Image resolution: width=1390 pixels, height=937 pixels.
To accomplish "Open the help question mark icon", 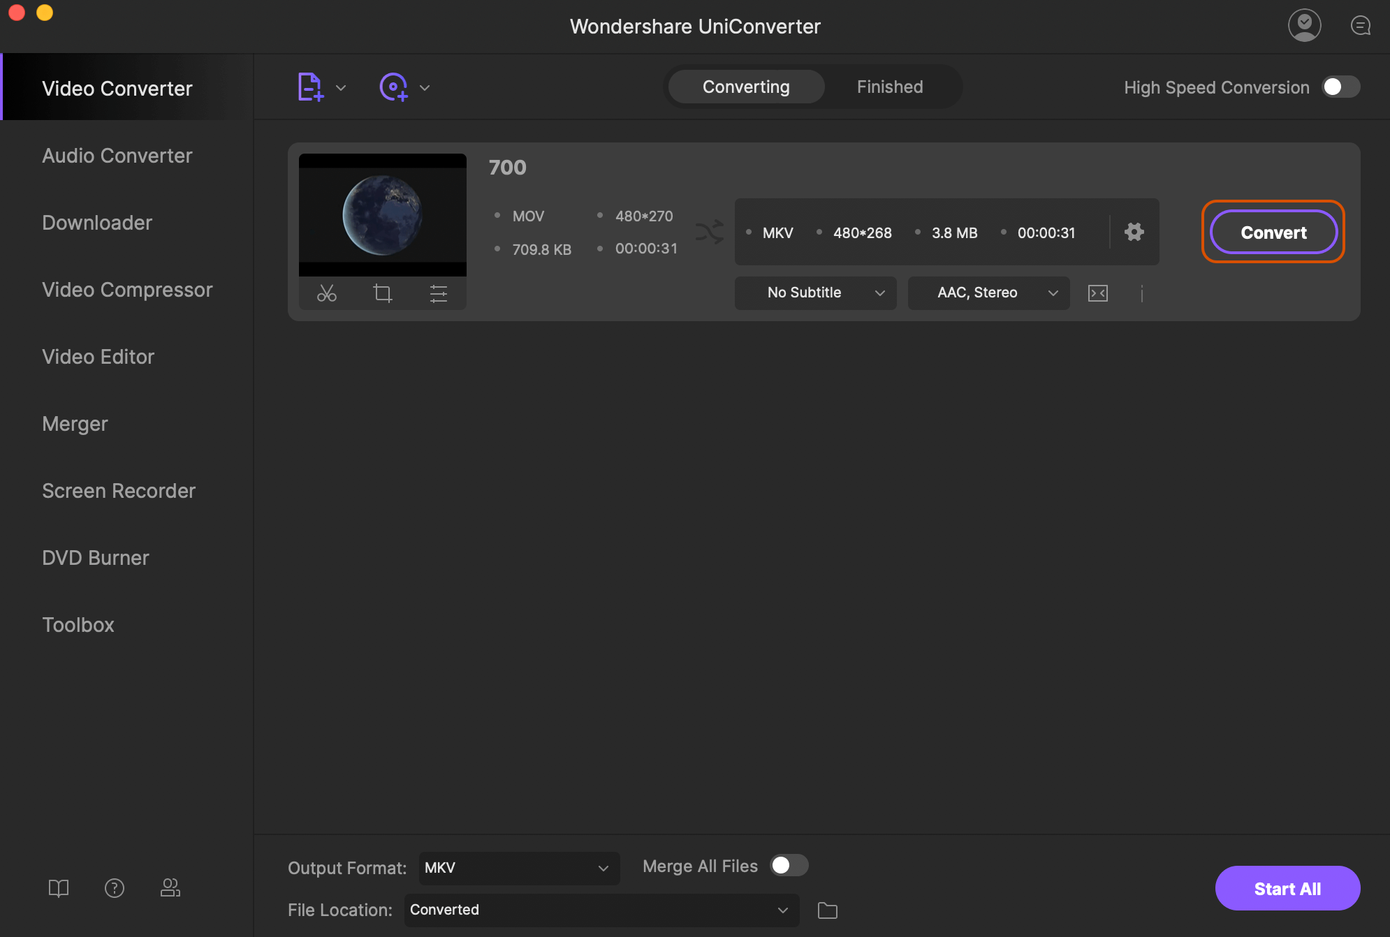I will [x=115, y=888].
